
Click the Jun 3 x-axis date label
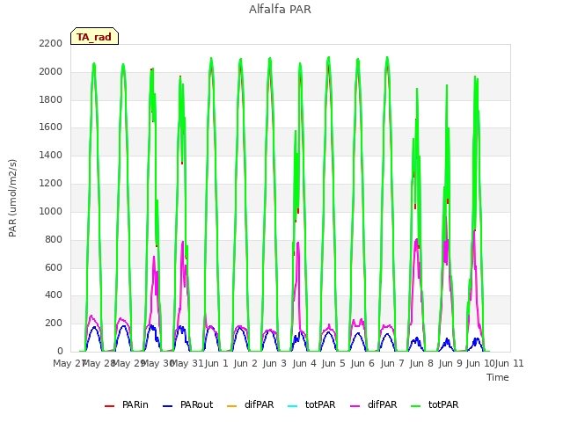click(x=274, y=363)
